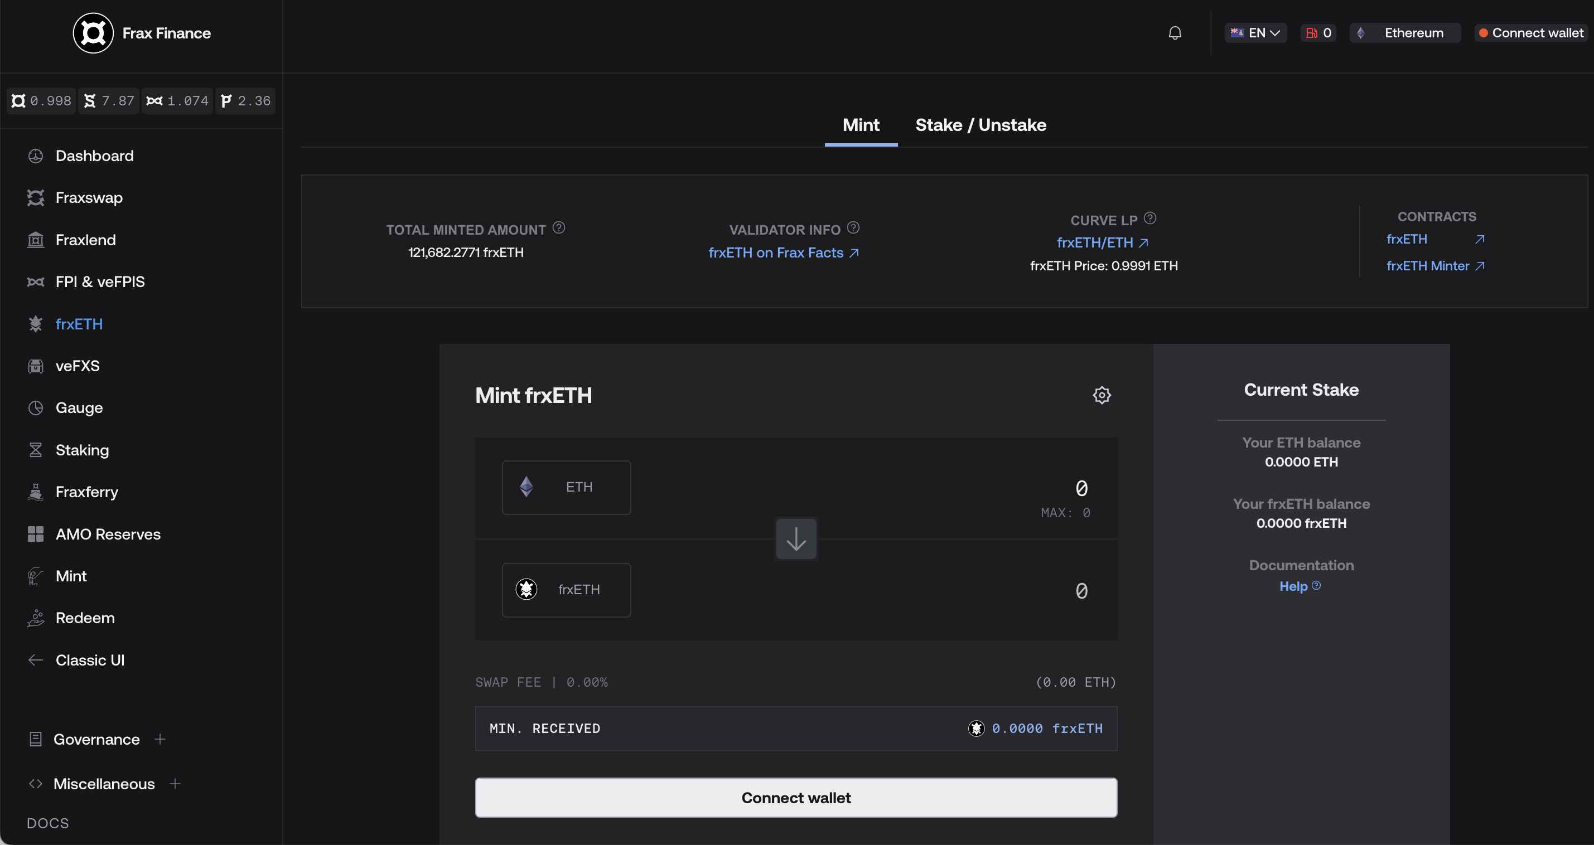The width and height of the screenshot is (1594, 845).
Task: Open Fraxlend from the sidebar
Action: point(85,240)
